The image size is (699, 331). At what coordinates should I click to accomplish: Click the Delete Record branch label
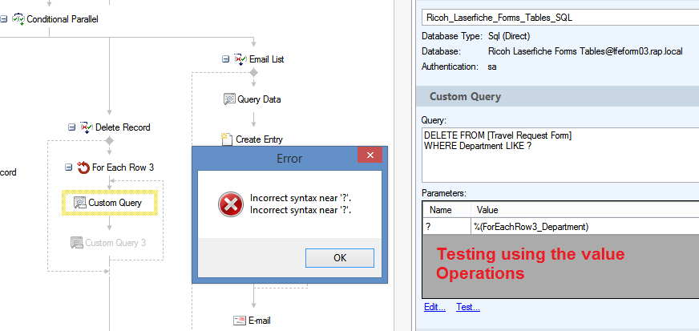point(123,127)
